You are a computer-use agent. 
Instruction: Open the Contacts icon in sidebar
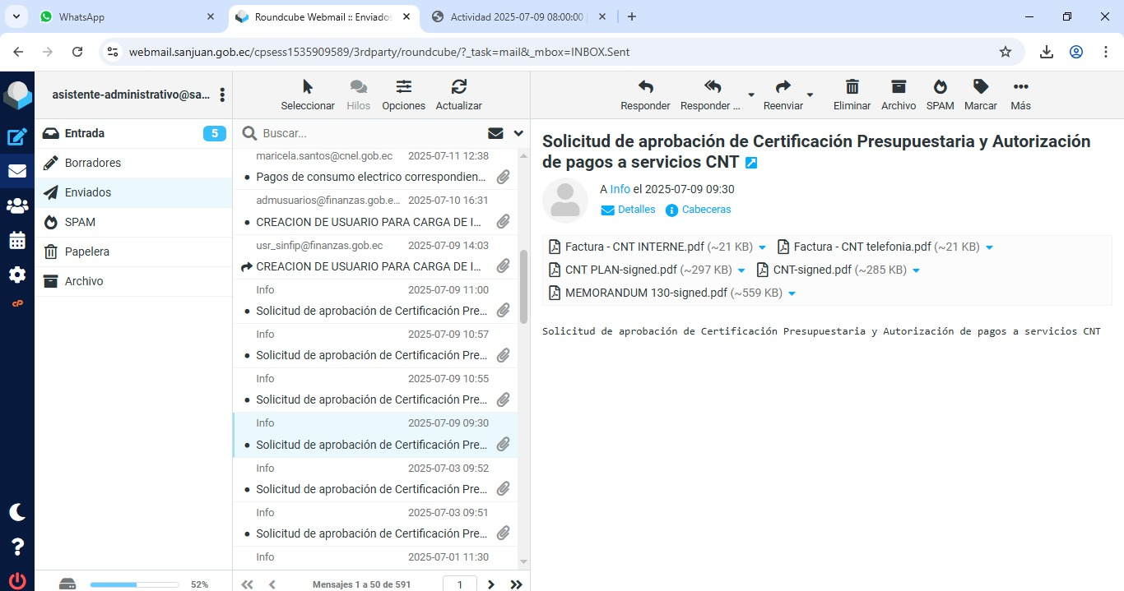click(17, 205)
